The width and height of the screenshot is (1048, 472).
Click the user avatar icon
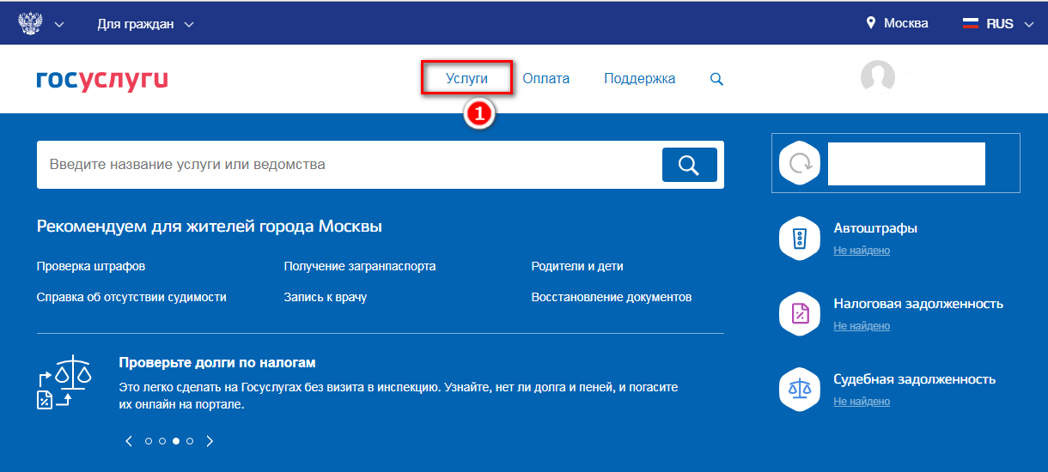pos(878,77)
